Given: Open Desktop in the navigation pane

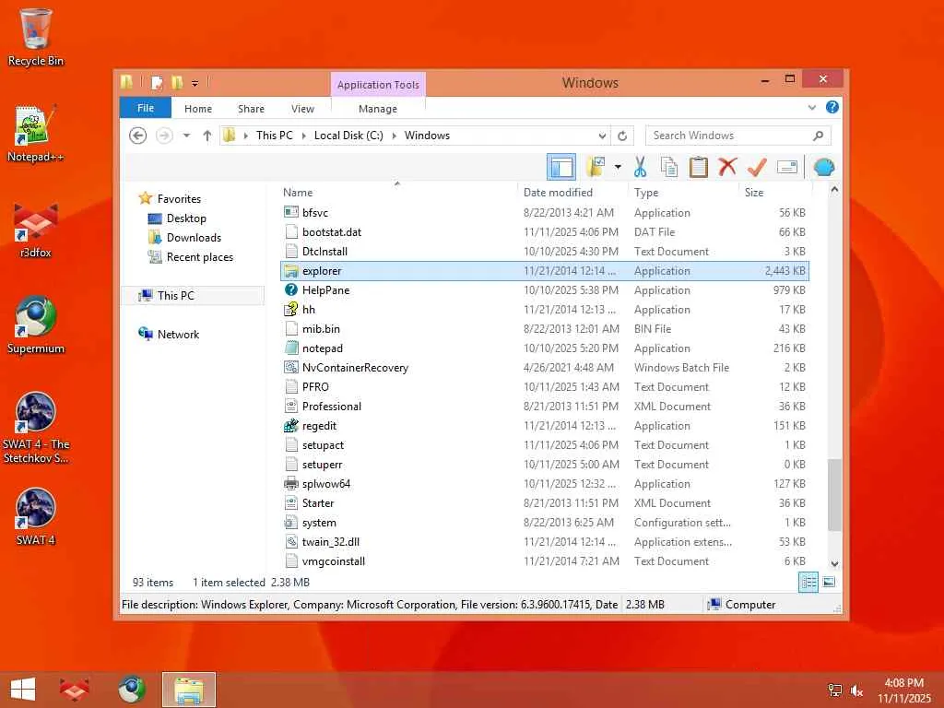Looking at the screenshot, I should [x=186, y=218].
